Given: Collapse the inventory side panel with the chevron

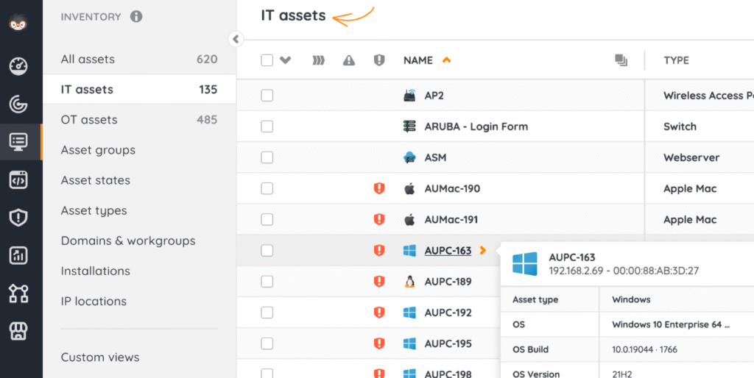Looking at the screenshot, I should click(x=236, y=39).
